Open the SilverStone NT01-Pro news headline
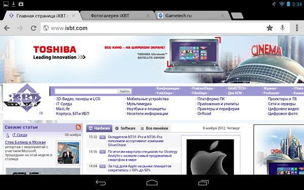Image resolution: width=304 pixels, height=190 pixels. [136, 141]
